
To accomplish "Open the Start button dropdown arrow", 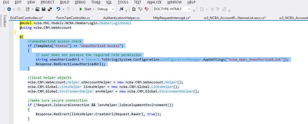I will tap(94, 9).
